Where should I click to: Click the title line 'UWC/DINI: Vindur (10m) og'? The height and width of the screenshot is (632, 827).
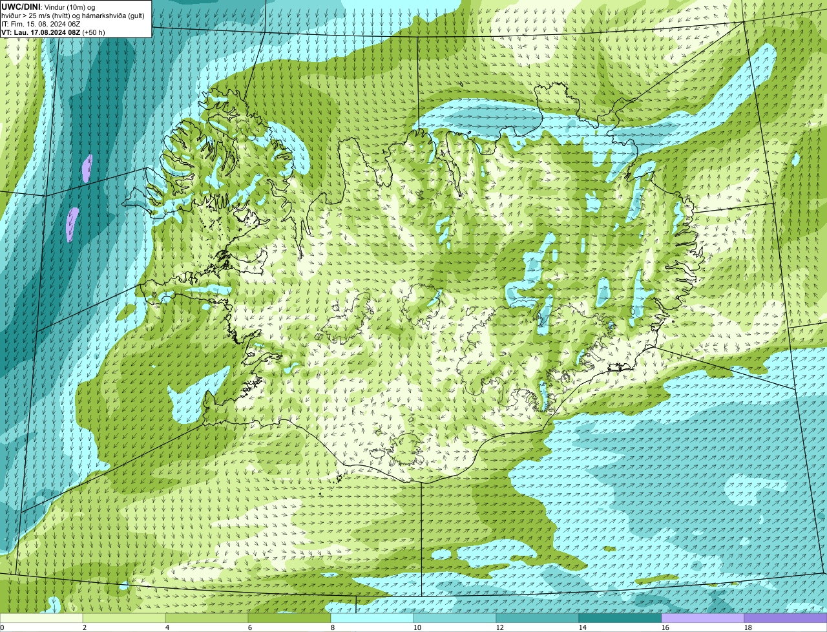(48, 6)
